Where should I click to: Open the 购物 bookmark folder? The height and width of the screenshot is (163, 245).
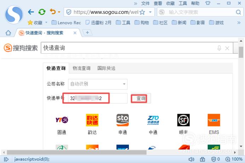click(x=142, y=23)
